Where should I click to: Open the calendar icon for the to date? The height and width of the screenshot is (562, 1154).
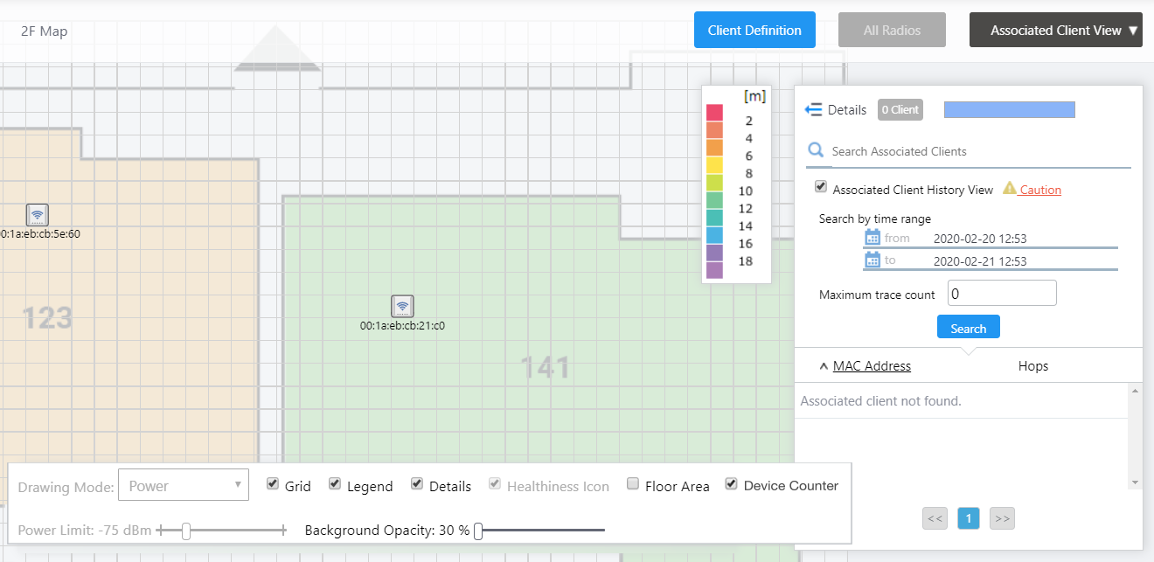click(872, 260)
